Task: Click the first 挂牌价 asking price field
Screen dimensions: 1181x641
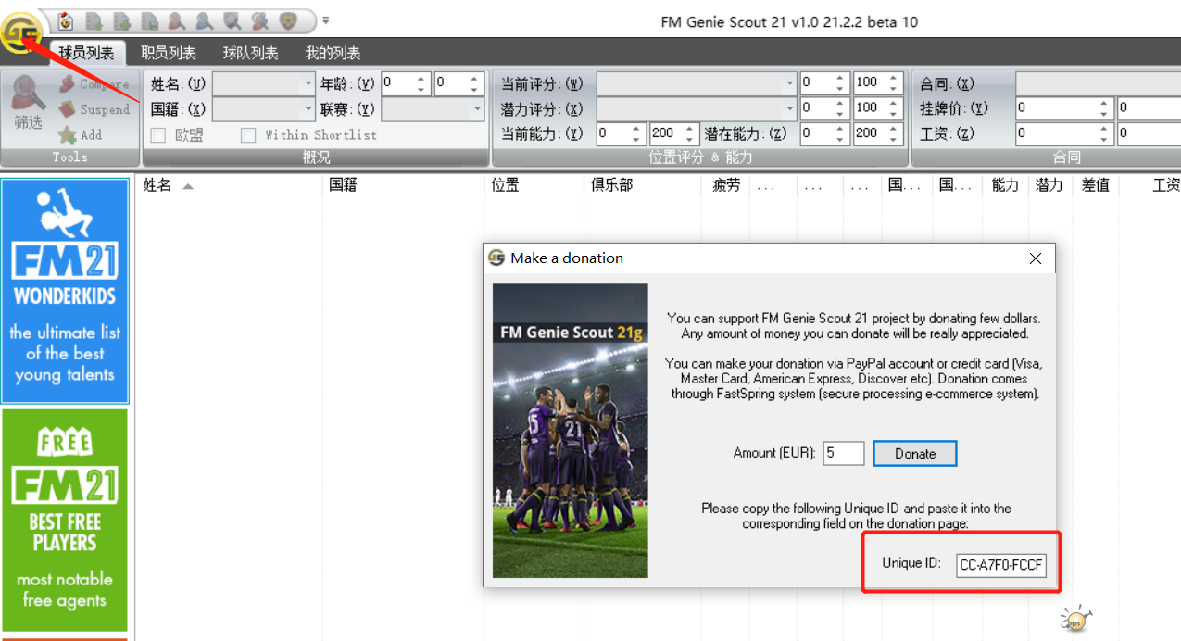Action: pyautogui.click(x=1064, y=108)
